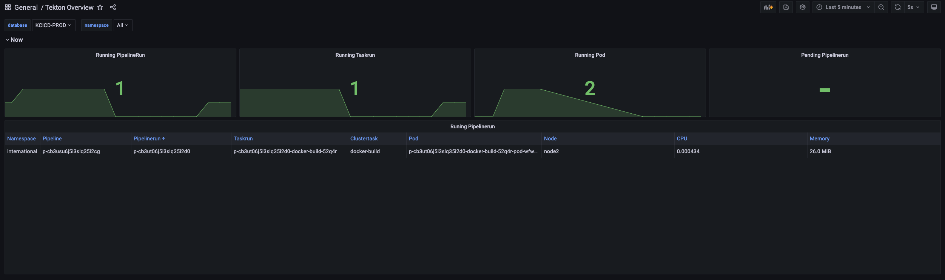Screen dimensions: 945x280
Task: Open the KCICD-PROD database dropdown
Action: pos(53,25)
